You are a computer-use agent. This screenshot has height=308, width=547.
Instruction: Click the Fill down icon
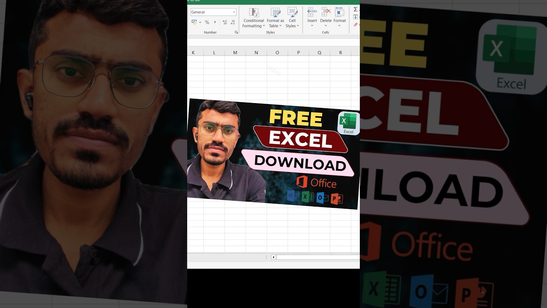[356, 17]
